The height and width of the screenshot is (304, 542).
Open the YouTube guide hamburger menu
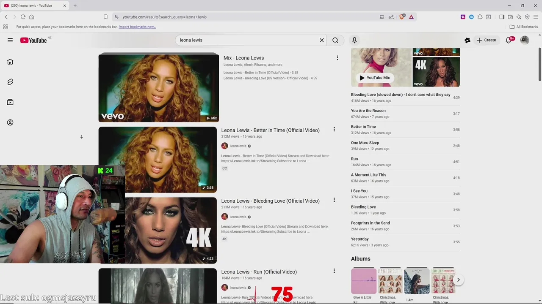(x=10, y=40)
